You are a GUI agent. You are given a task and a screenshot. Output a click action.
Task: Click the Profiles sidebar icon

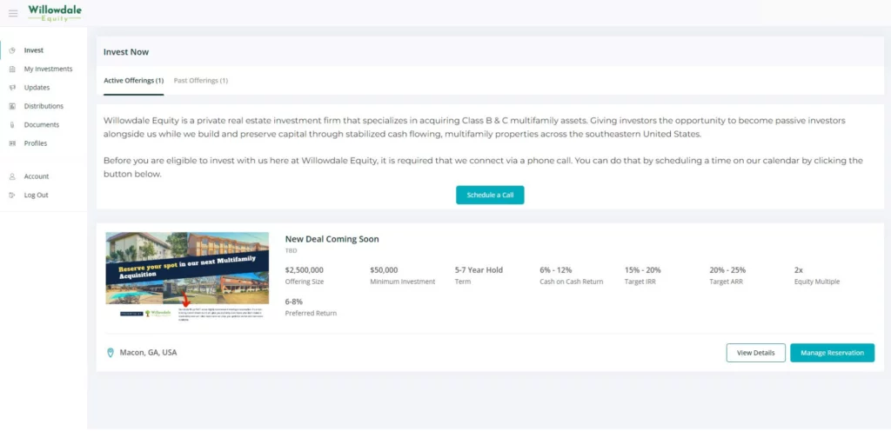click(12, 143)
